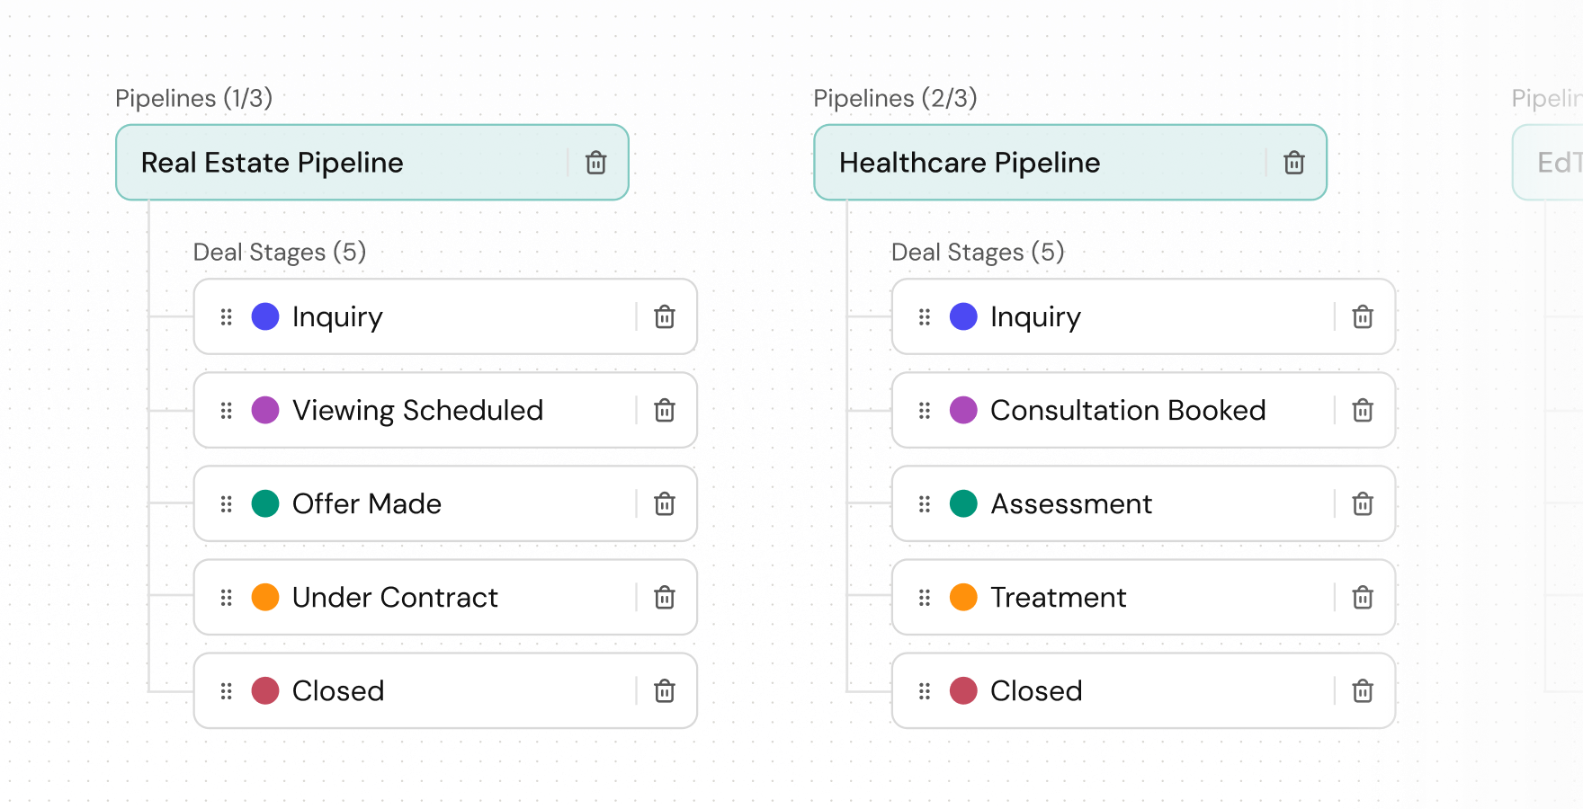Viewport: 1583px width, 809px height.
Task: Click drag handle of Real Estate Inquiry stage
Action: click(227, 317)
